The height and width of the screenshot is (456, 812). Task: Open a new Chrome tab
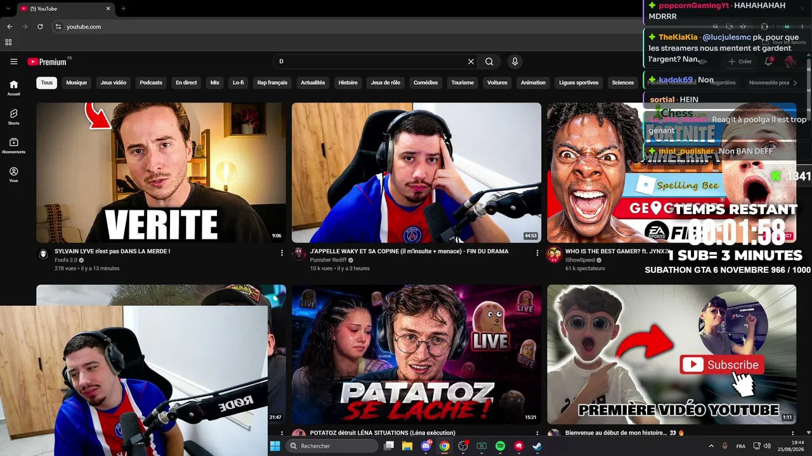tap(123, 8)
